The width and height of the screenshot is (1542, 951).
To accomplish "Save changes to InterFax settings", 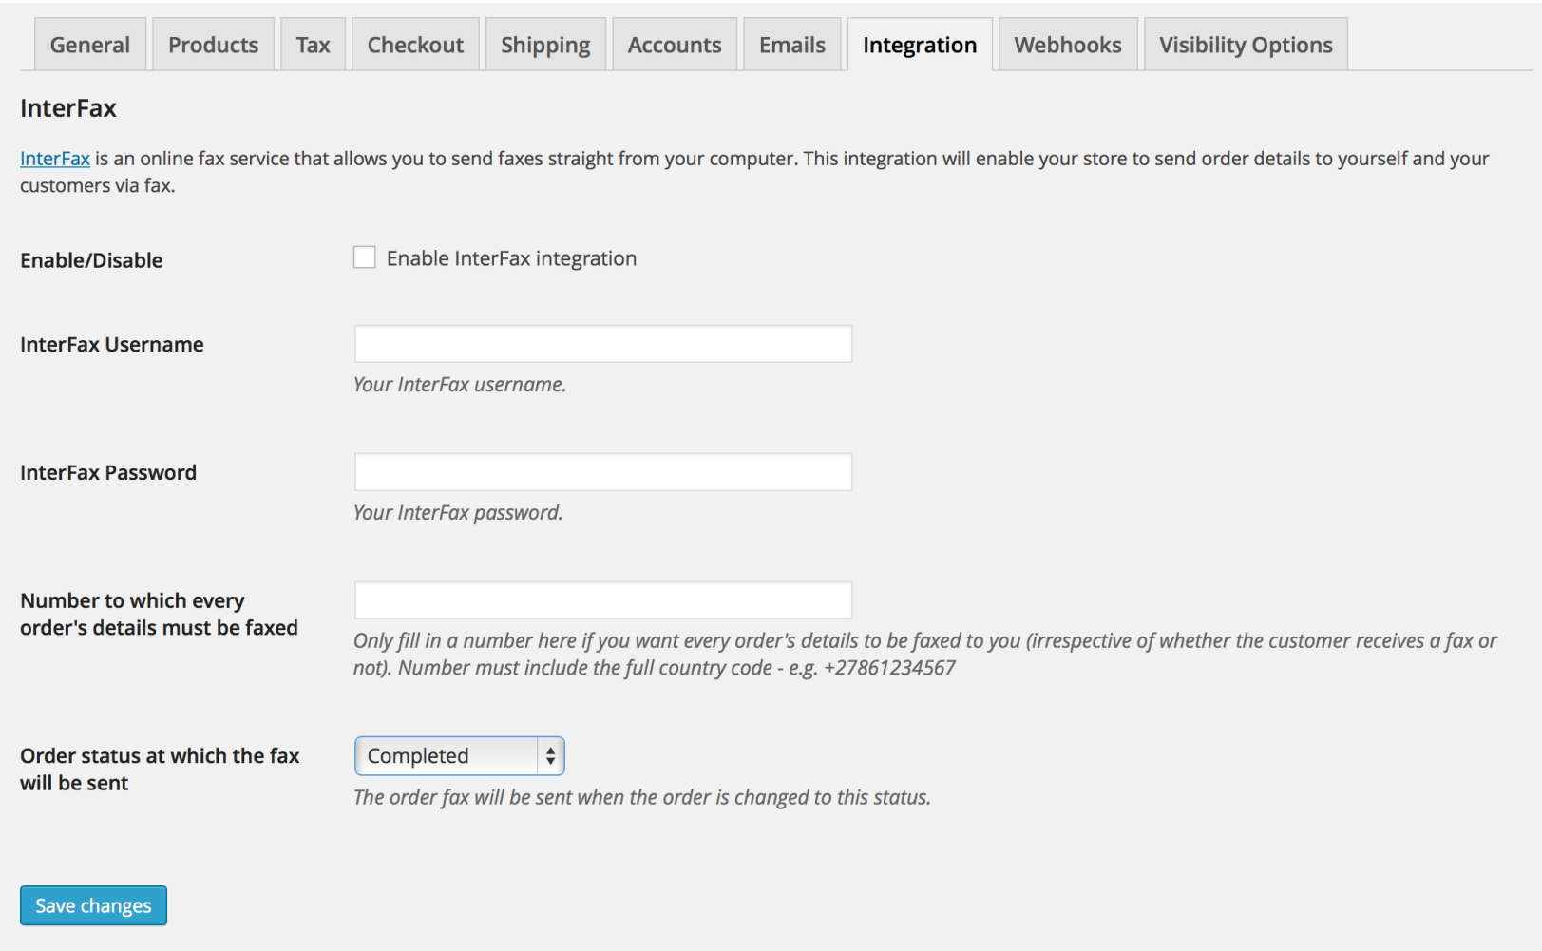I will (92, 904).
